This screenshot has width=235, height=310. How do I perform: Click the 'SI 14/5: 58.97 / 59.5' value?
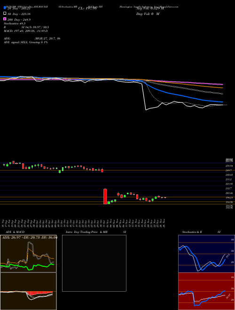35,27
